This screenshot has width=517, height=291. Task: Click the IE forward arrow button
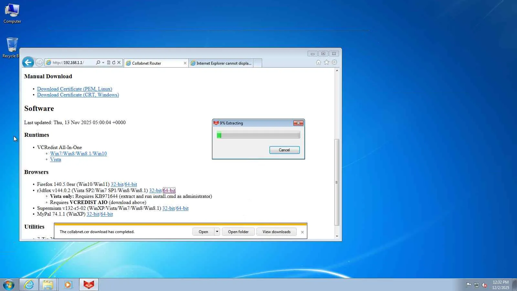point(39,62)
